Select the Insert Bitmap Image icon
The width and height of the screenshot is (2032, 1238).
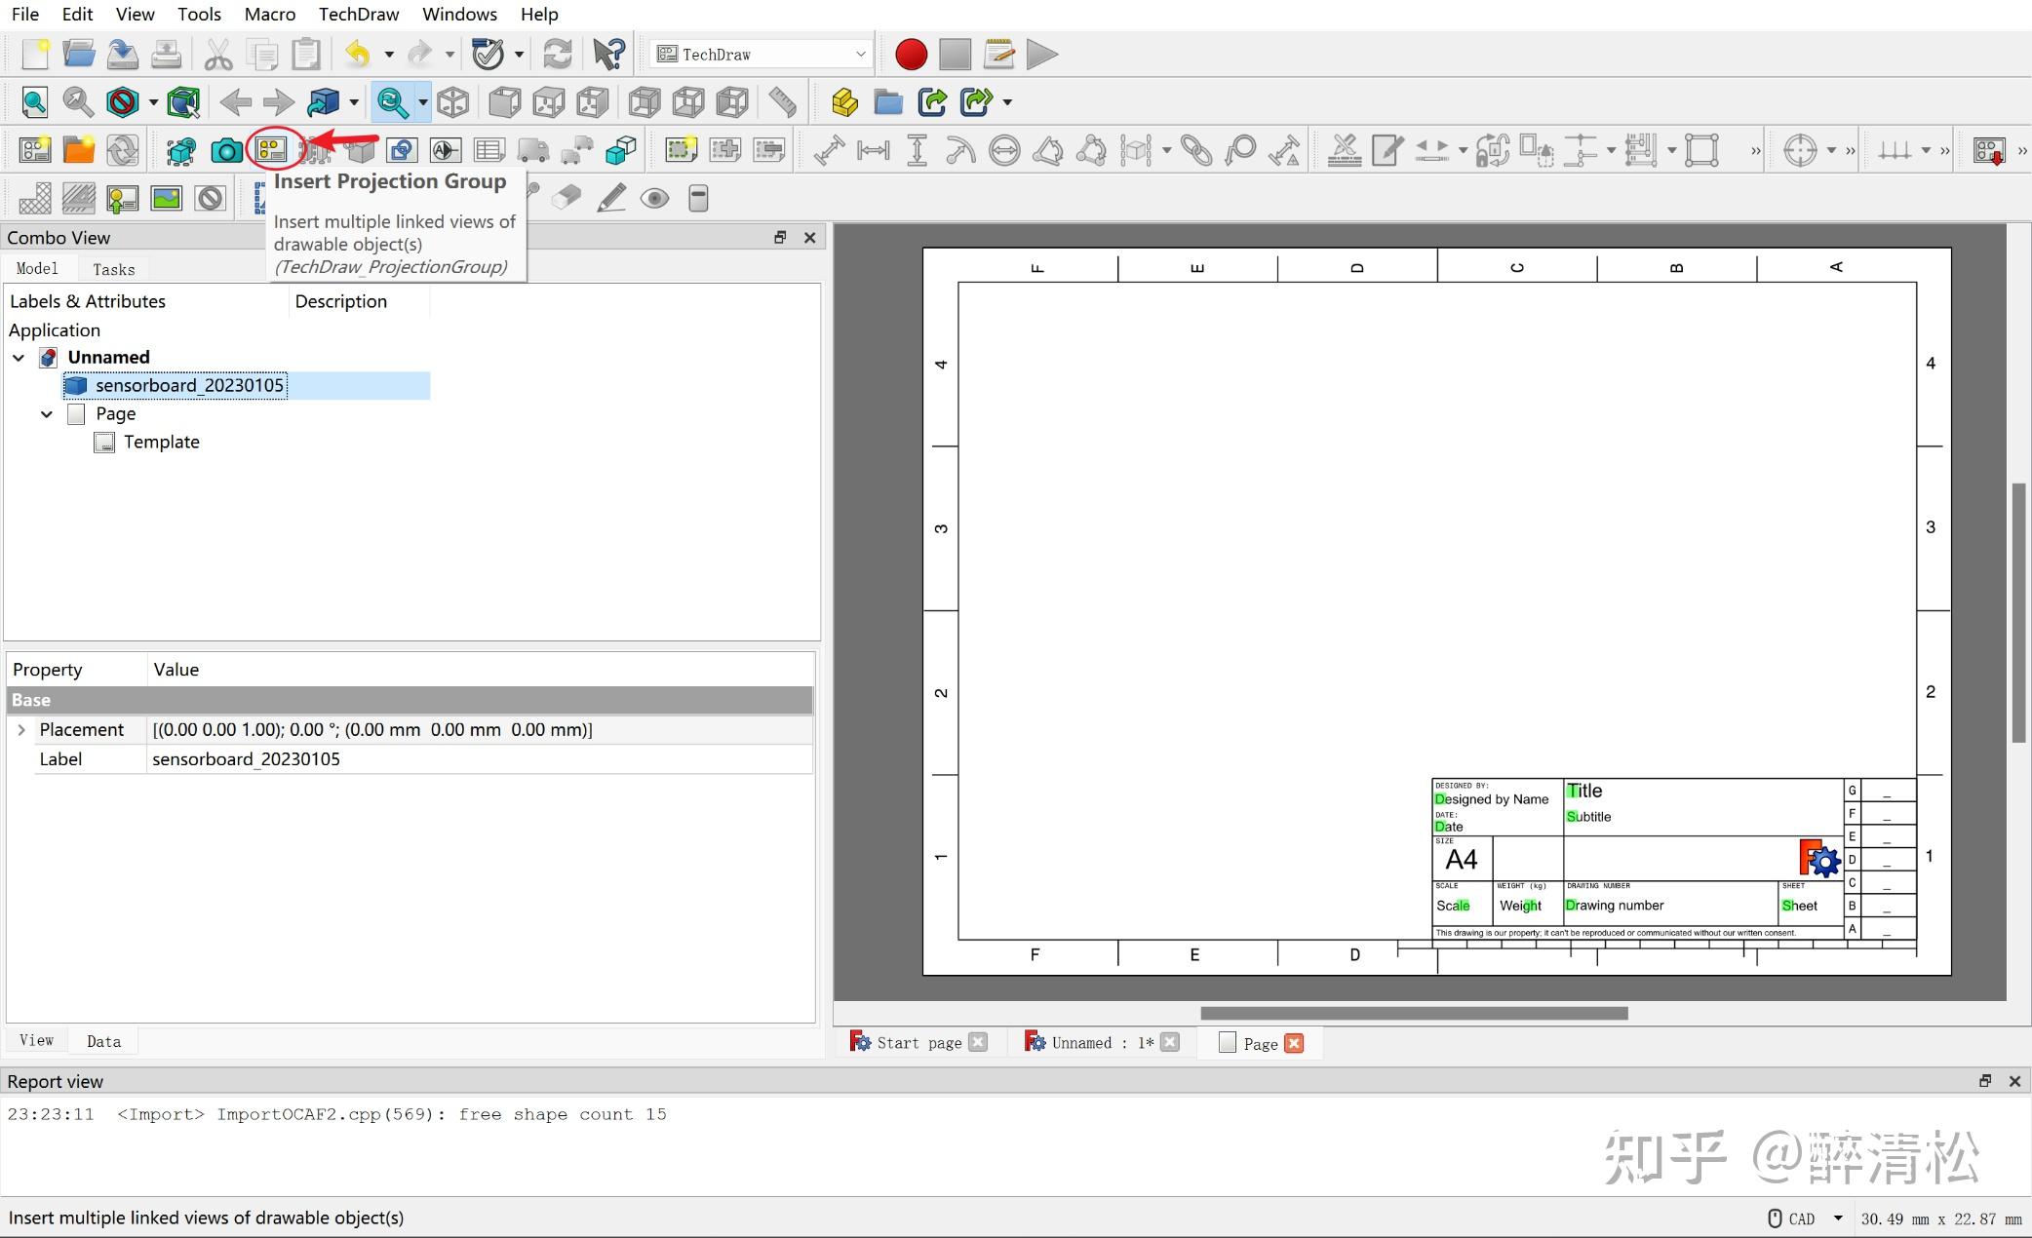pyautogui.click(x=167, y=199)
